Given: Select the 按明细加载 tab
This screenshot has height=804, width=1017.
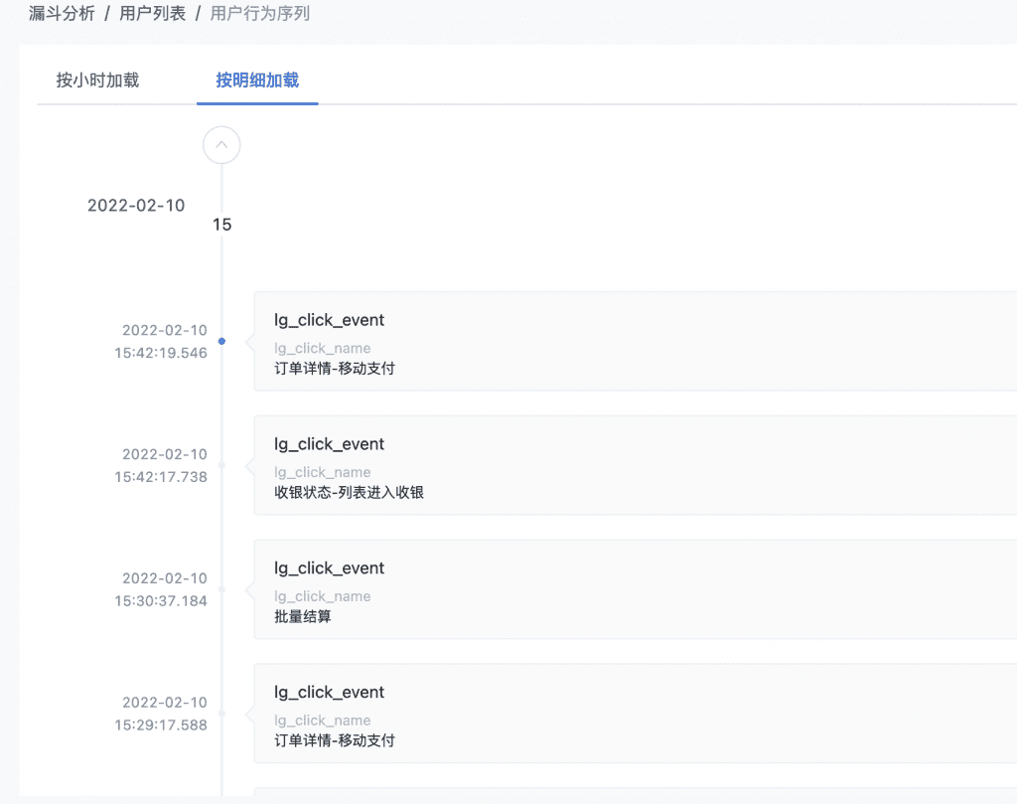Looking at the screenshot, I should point(256,80).
